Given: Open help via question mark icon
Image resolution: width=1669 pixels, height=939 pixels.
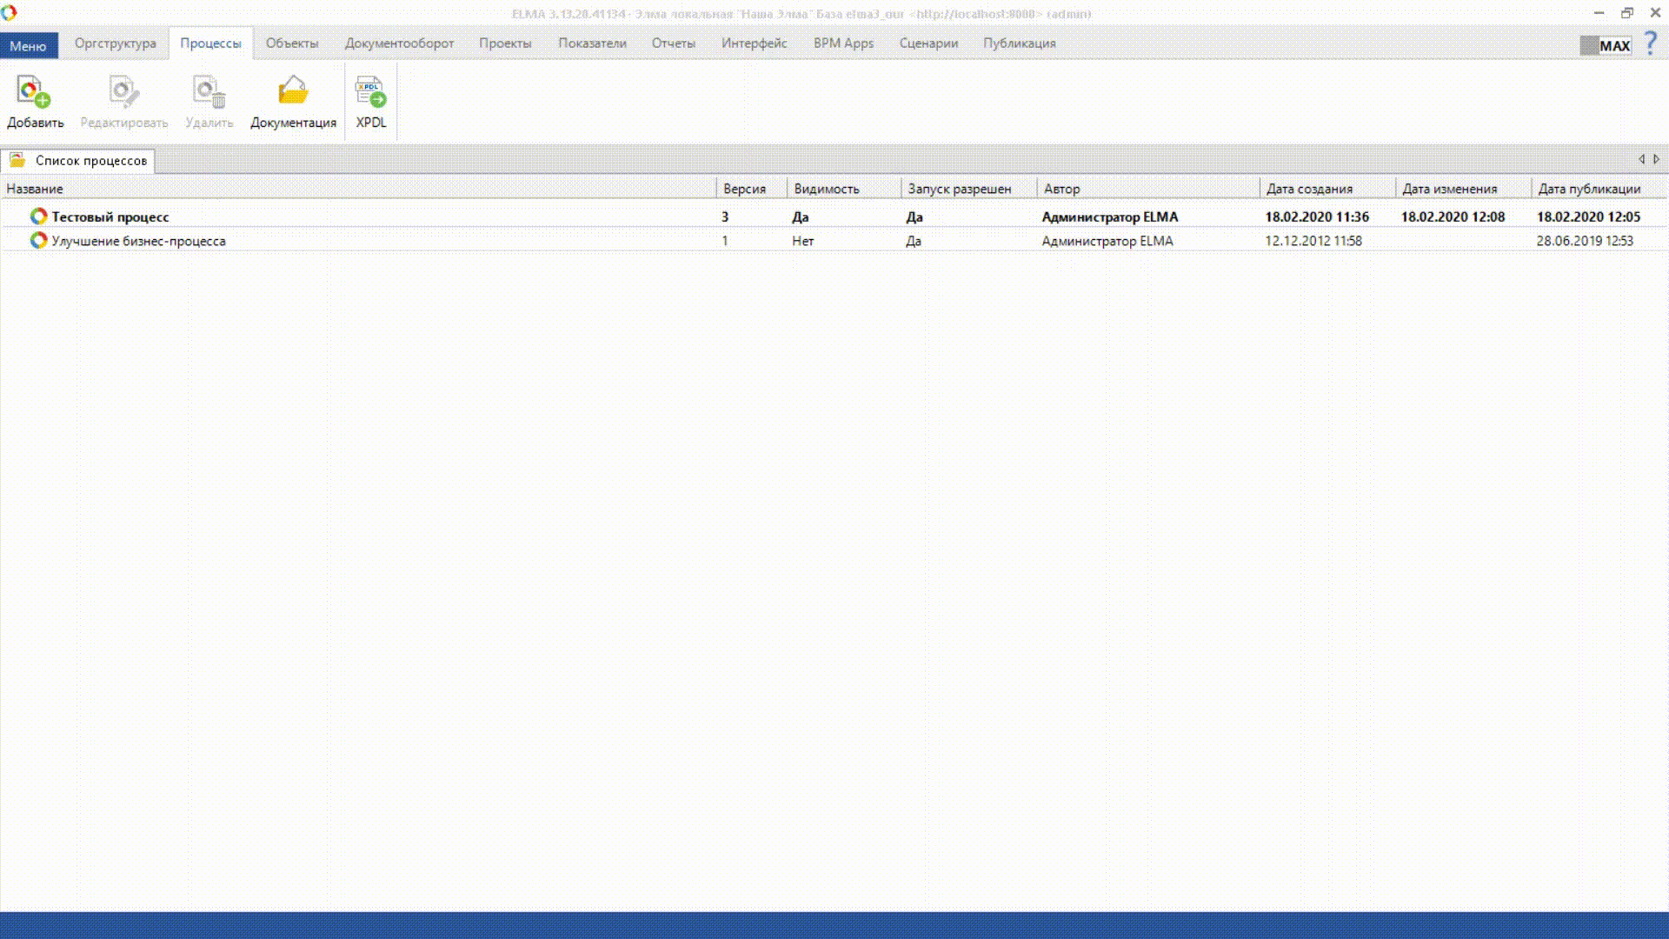Looking at the screenshot, I should click(1651, 43).
